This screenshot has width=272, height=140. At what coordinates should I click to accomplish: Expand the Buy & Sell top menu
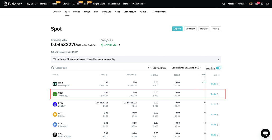click(x=32, y=4)
